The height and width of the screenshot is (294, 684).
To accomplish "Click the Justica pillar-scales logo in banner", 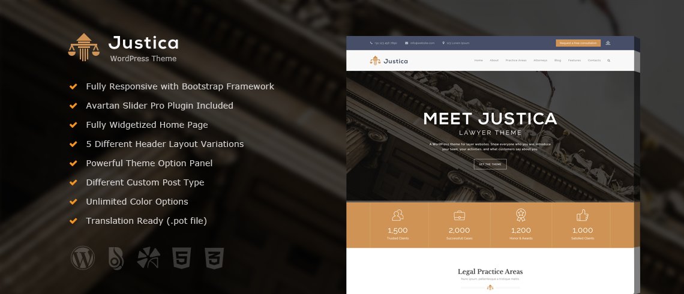I will click(x=84, y=47).
